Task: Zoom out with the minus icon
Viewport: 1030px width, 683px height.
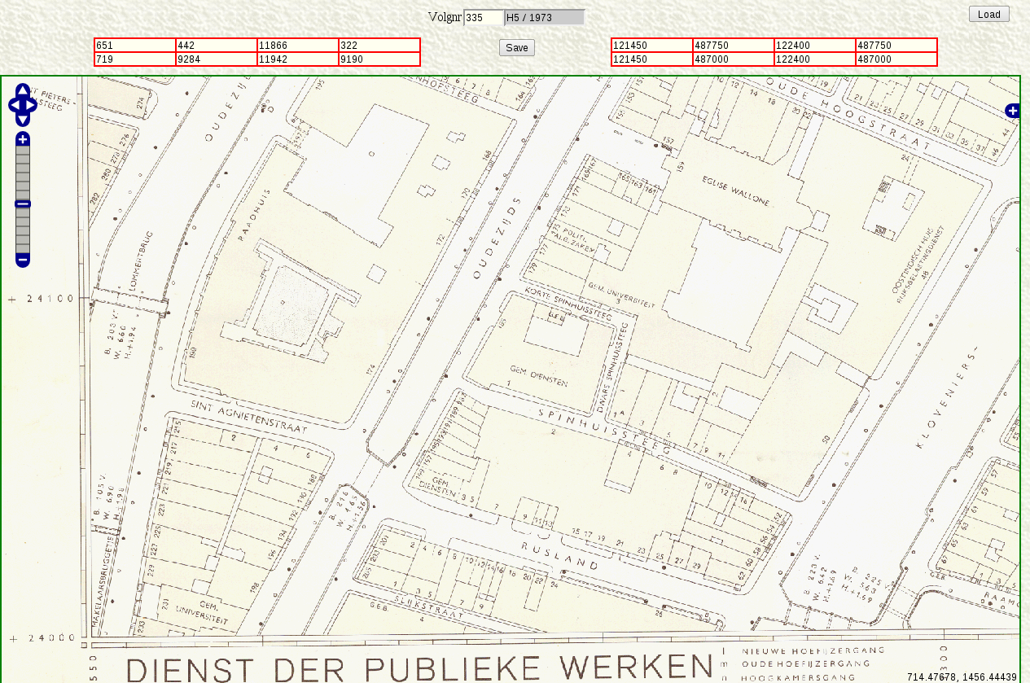Action: [23, 261]
